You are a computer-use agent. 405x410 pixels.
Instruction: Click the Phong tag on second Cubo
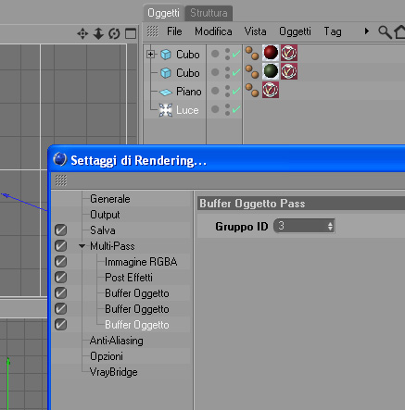tap(252, 71)
